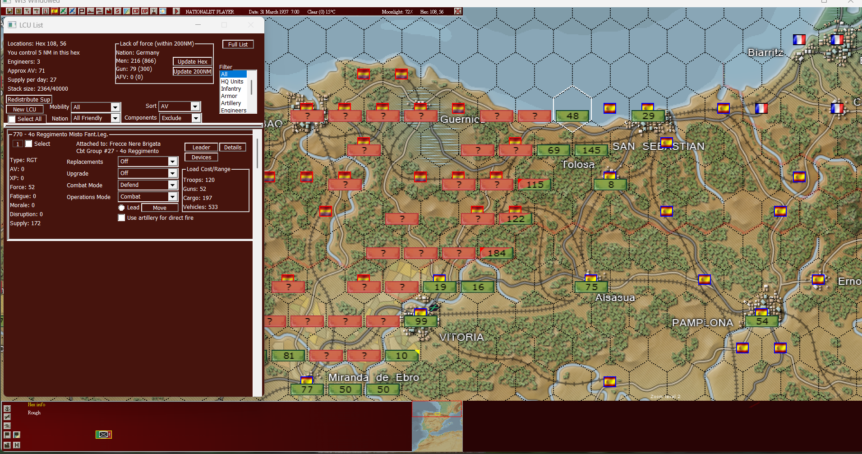Click the radar antenna toolbar icon
862x454 pixels.
point(154,11)
